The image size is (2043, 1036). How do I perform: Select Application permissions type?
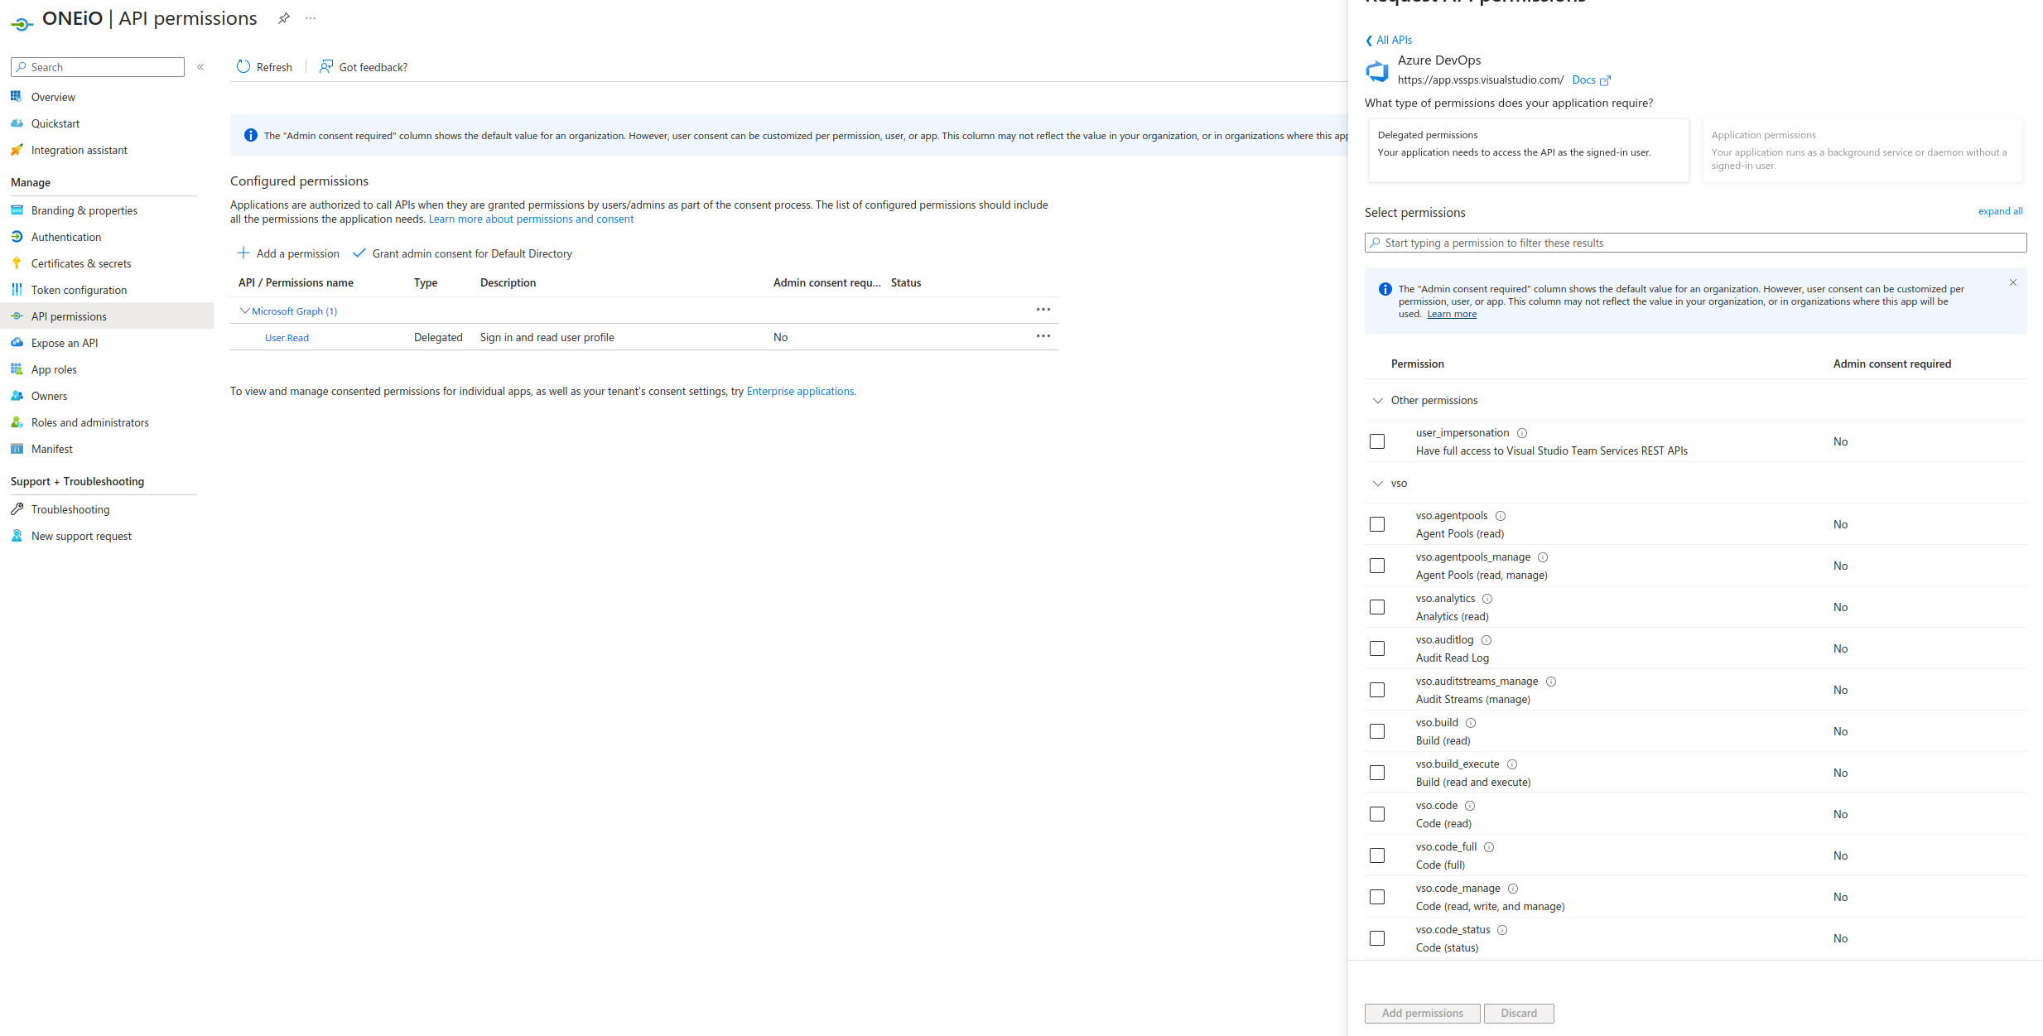[1862, 150]
